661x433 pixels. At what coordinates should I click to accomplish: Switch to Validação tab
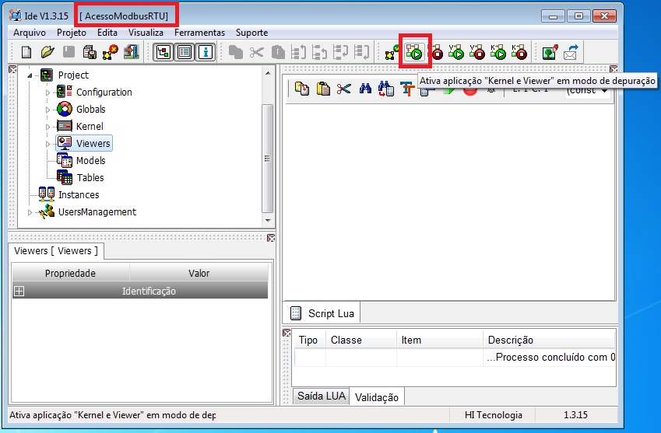(377, 397)
